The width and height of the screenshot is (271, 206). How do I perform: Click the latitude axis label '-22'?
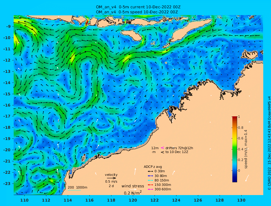[7, 173]
